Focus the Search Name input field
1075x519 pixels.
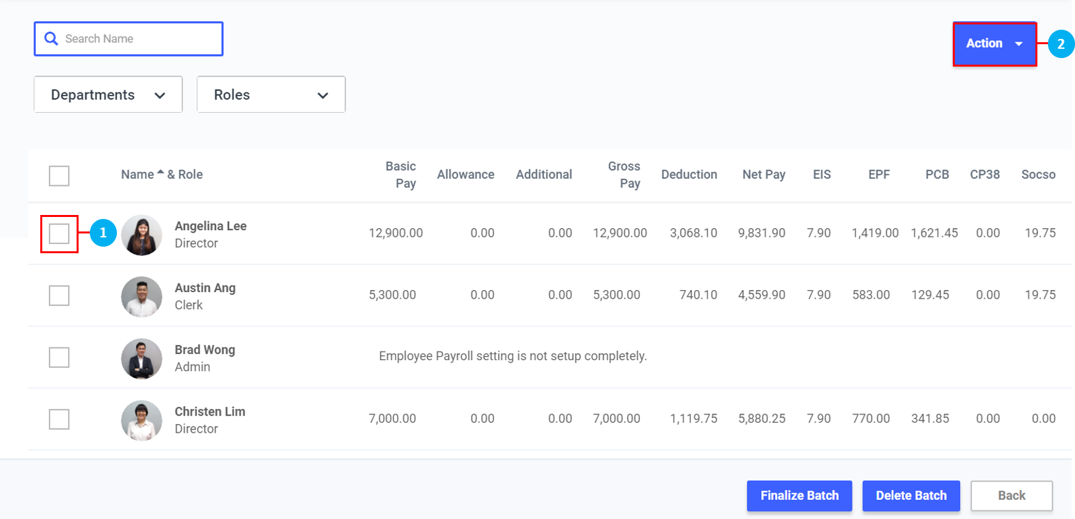139,39
